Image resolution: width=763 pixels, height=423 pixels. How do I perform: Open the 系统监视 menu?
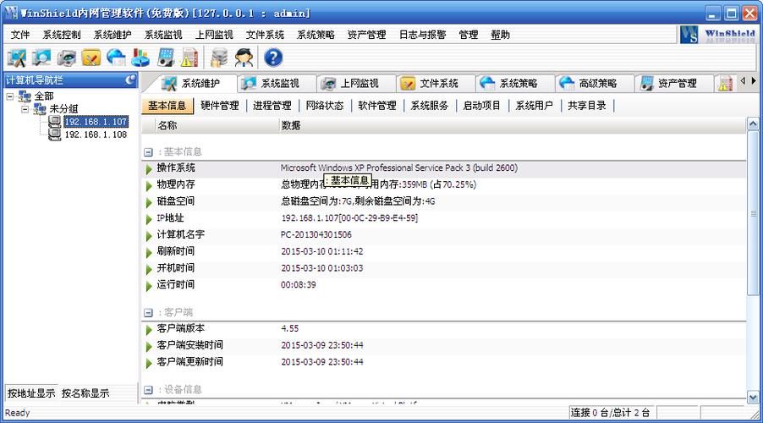click(x=163, y=35)
